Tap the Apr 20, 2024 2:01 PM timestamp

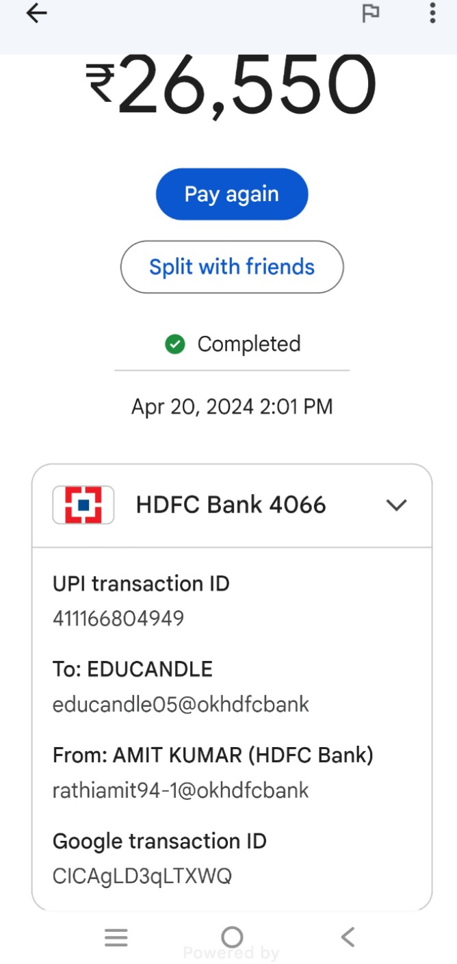click(x=232, y=407)
